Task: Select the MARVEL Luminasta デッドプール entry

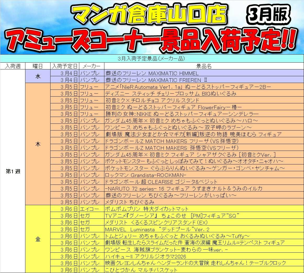Action: 157,229
